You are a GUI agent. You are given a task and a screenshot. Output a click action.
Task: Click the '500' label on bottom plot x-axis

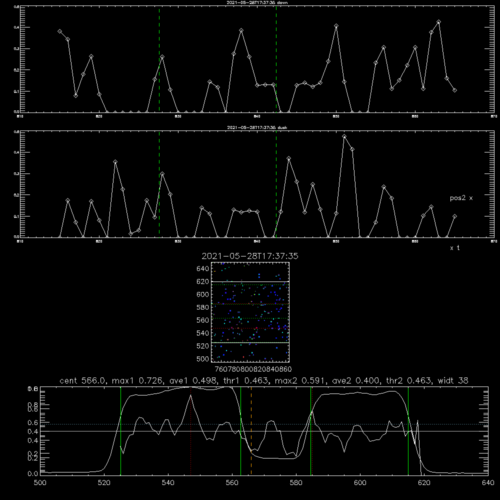(x=40, y=483)
